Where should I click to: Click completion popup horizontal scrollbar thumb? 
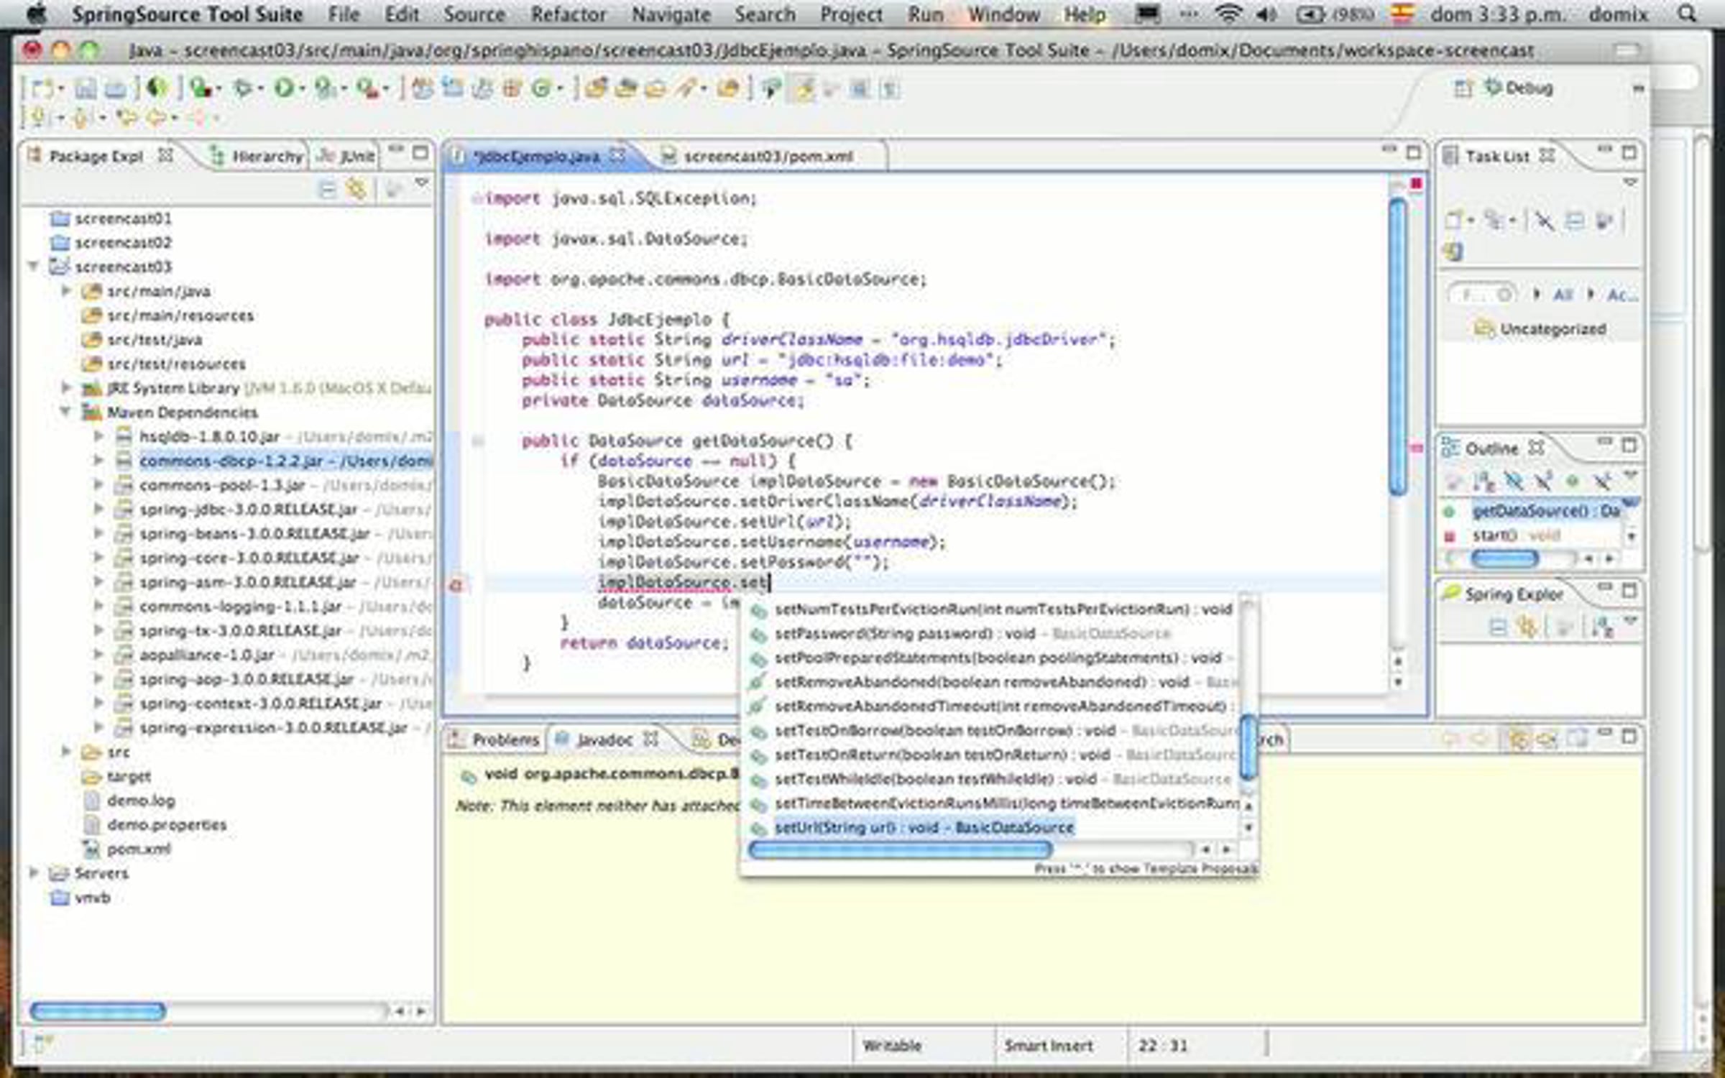click(x=900, y=850)
